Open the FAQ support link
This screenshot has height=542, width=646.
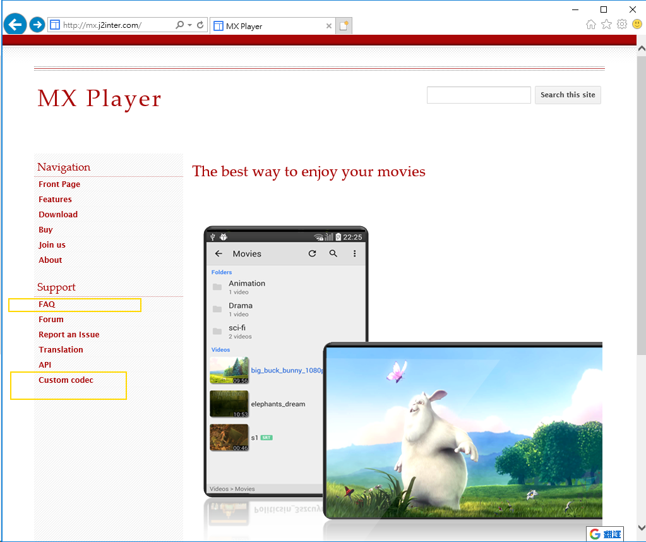pyautogui.click(x=47, y=304)
